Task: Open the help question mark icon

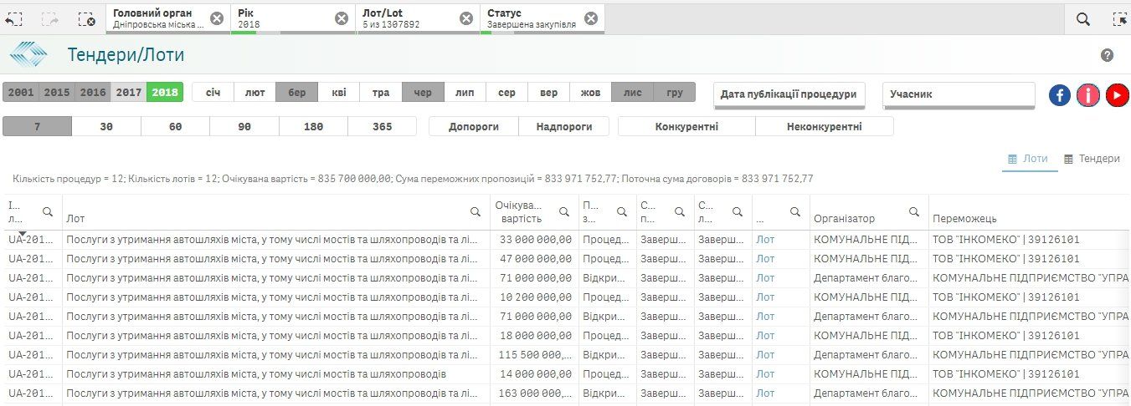Action: coord(1107,55)
